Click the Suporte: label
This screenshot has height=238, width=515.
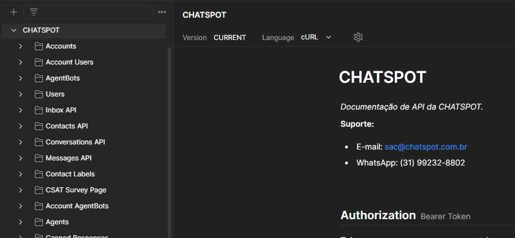(357, 124)
